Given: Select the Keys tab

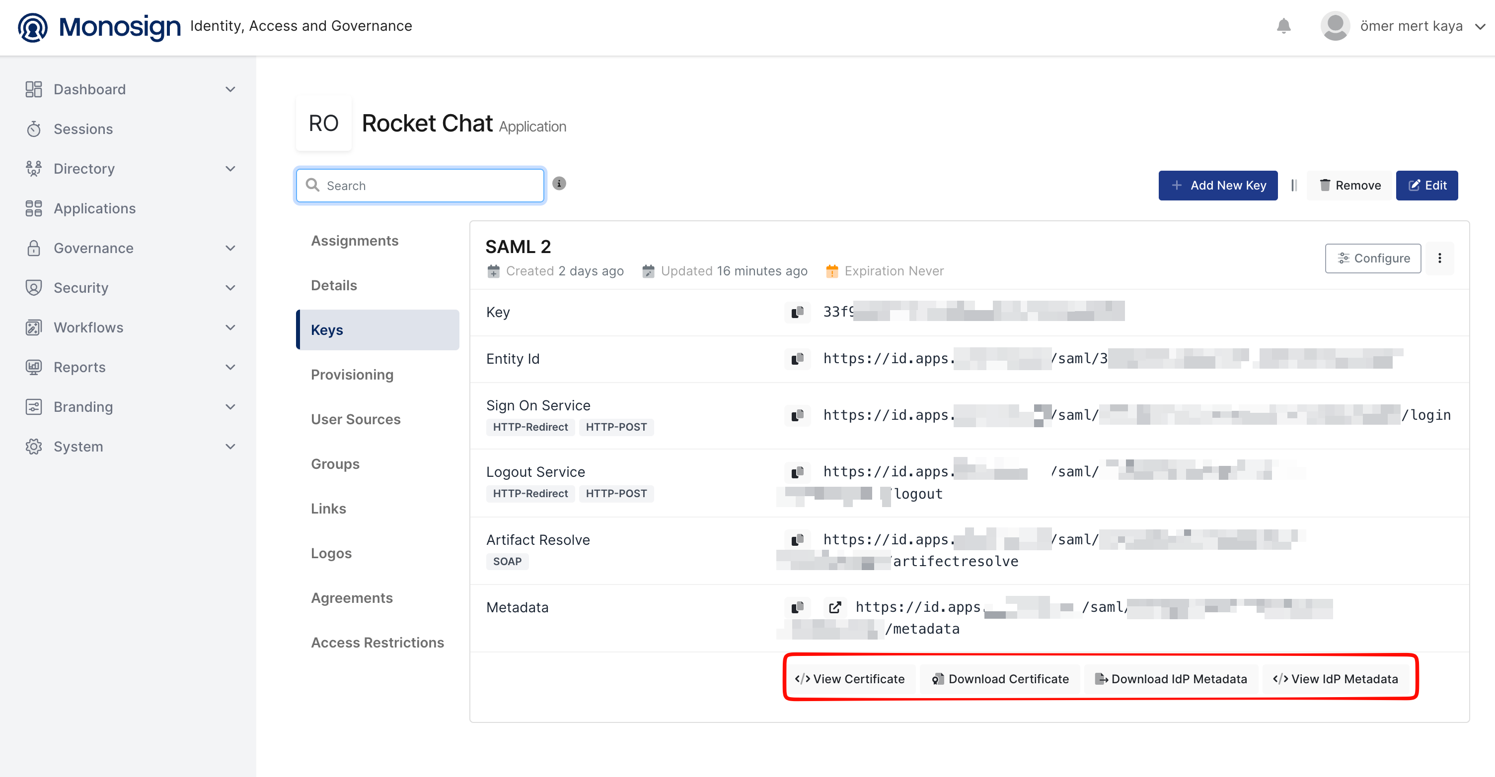Looking at the screenshot, I should pyautogui.click(x=378, y=330).
